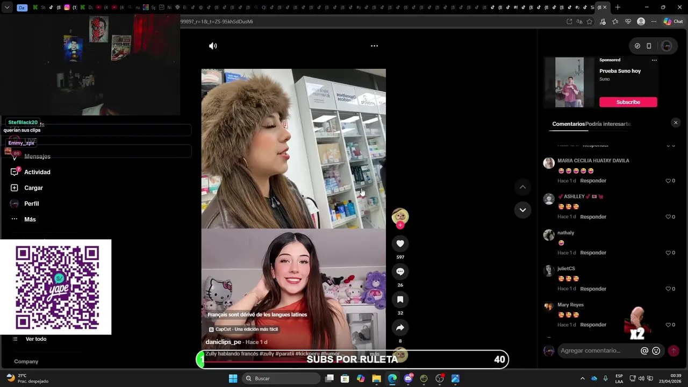Click the Subscribe button on Suno ad
The width and height of the screenshot is (688, 387).
(628, 102)
